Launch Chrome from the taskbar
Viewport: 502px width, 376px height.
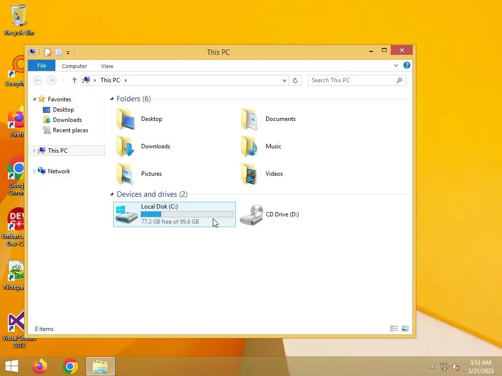click(70, 366)
